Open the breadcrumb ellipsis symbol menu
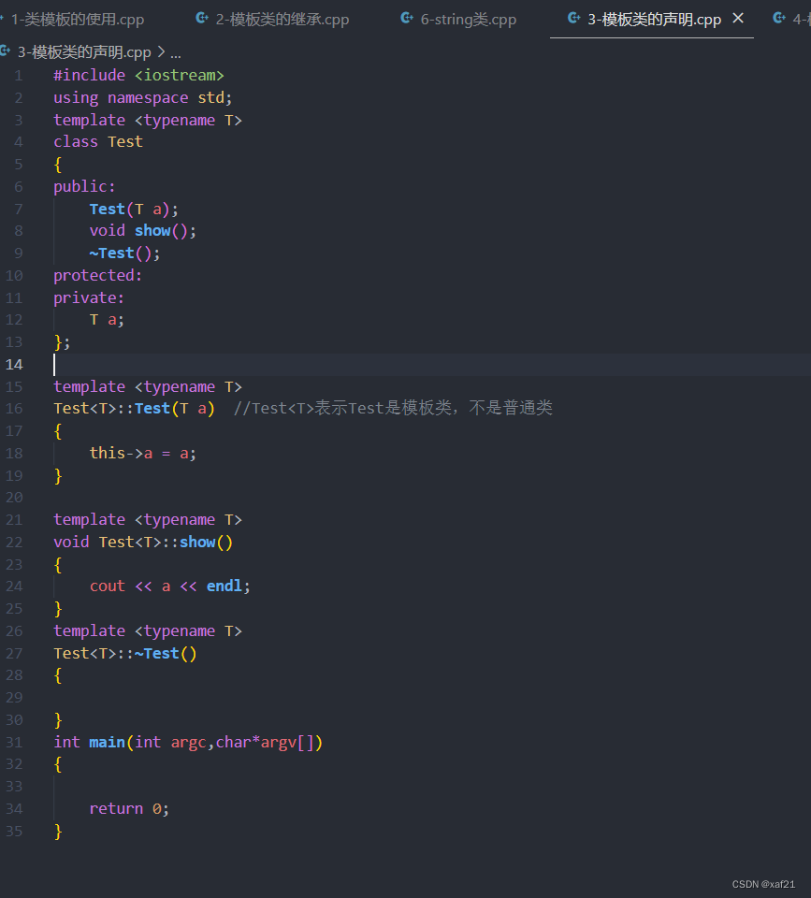 176,54
